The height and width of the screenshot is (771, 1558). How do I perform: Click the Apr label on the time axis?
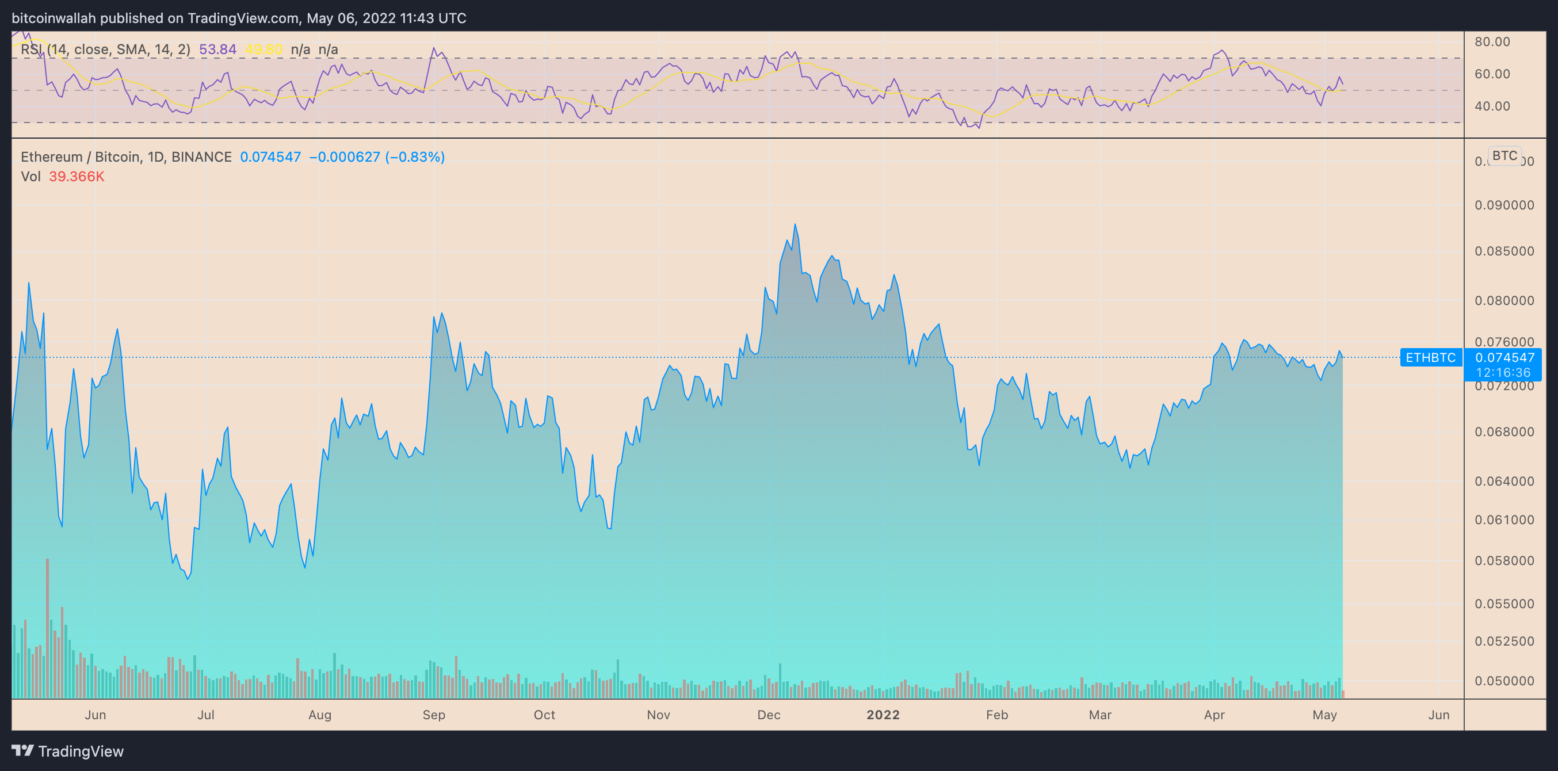click(x=1215, y=715)
